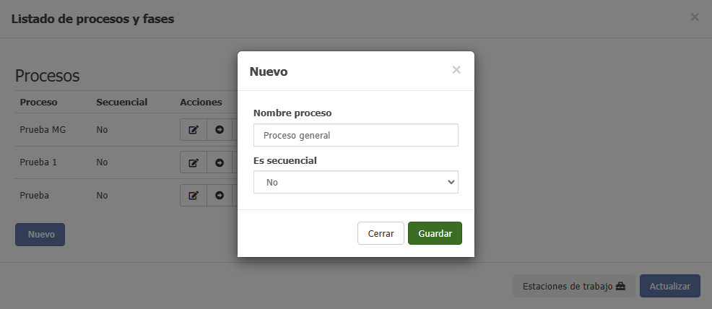Open Estaciones de trabajo

point(573,287)
